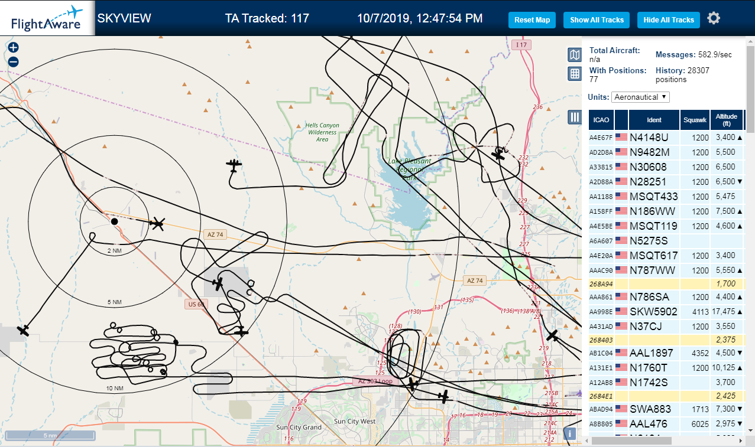
Task: Click the US flag in the MSQT433 row
Action: [x=621, y=196]
